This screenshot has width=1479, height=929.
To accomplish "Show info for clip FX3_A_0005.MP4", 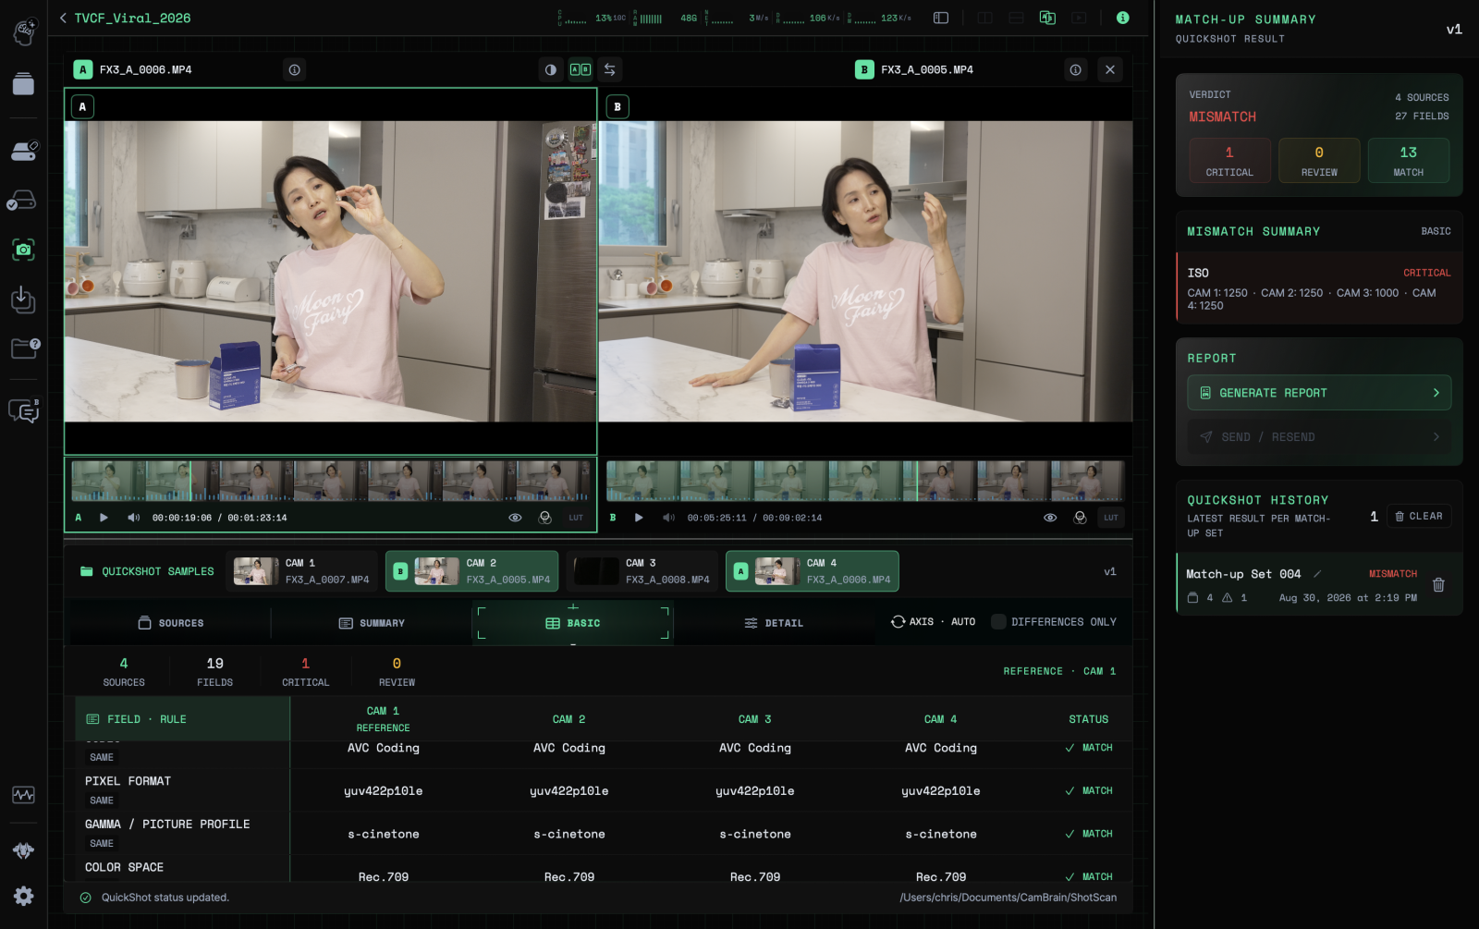I will [x=1075, y=69].
